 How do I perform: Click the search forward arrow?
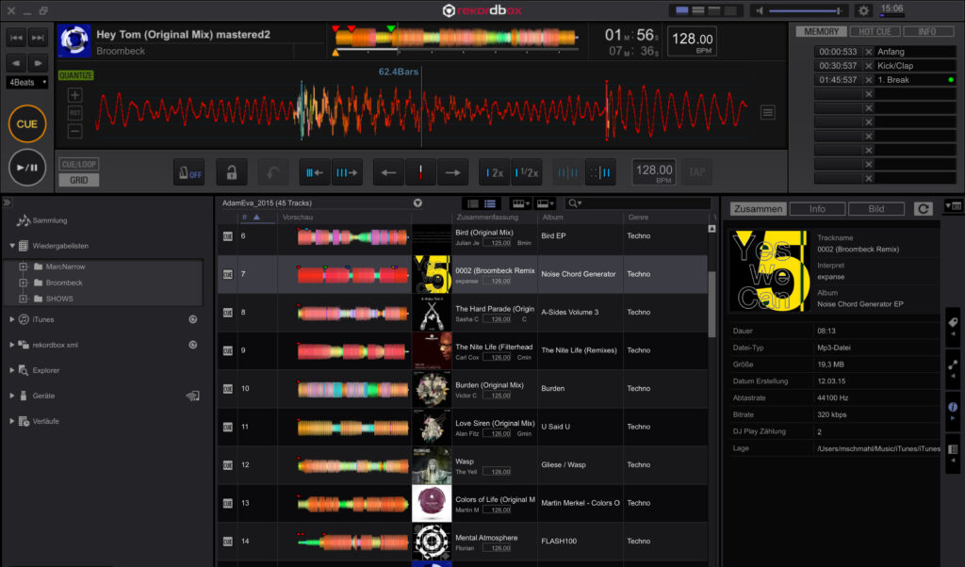click(x=38, y=63)
